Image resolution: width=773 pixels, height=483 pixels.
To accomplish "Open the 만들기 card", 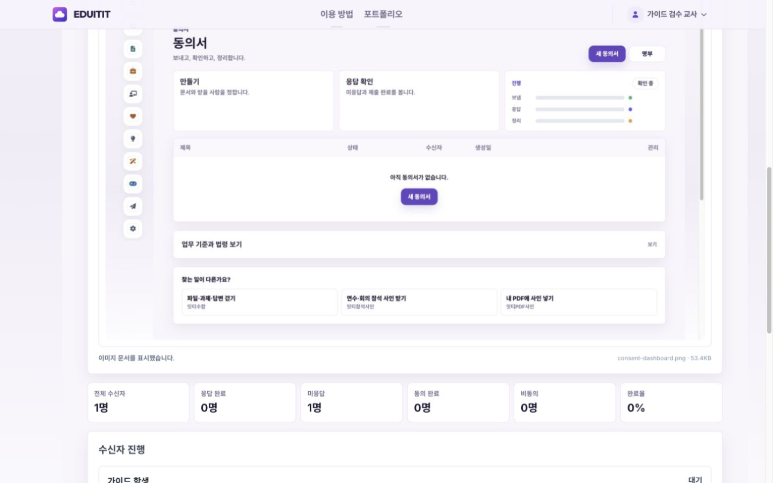I will click(253, 101).
